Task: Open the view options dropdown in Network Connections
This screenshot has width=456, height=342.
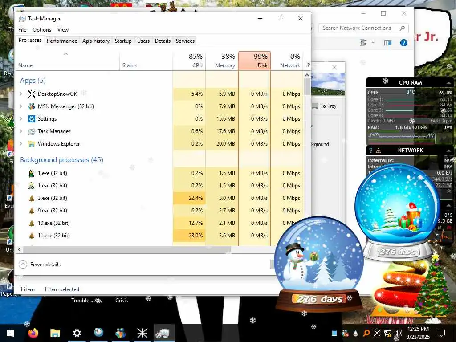Action: tap(373, 43)
